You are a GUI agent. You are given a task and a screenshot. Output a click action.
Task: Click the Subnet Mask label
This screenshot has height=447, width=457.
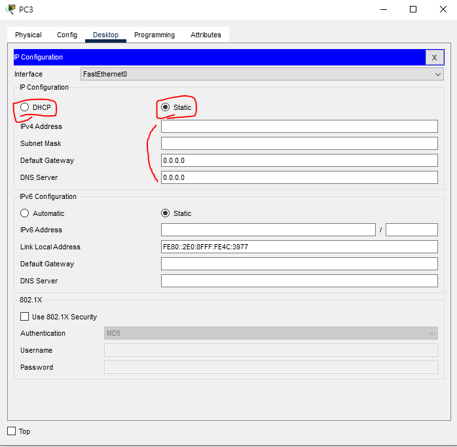tap(41, 143)
